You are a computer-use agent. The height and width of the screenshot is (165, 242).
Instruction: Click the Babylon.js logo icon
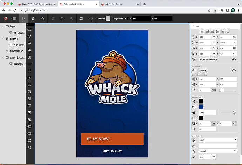(x=6, y=19)
